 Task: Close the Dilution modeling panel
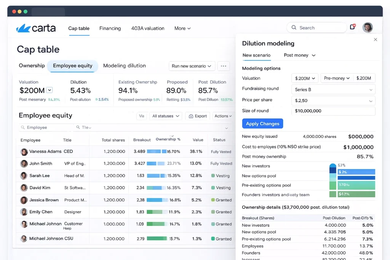[376, 39]
